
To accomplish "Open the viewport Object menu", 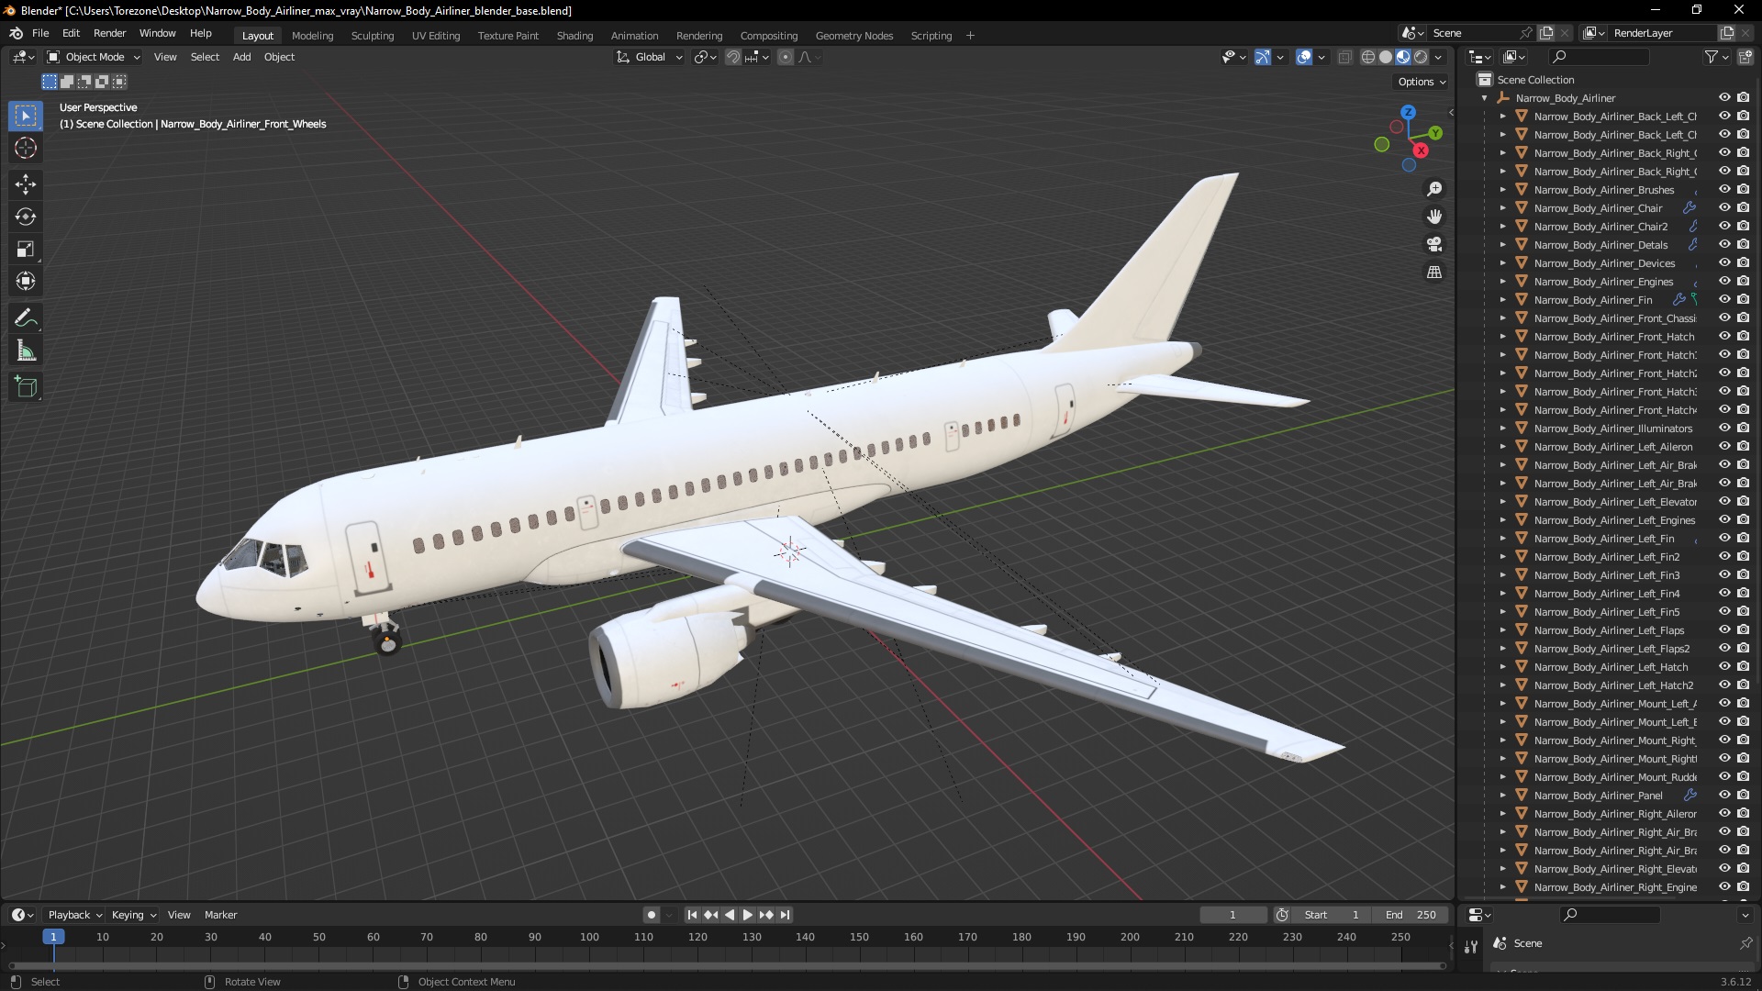I will point(279,57).
